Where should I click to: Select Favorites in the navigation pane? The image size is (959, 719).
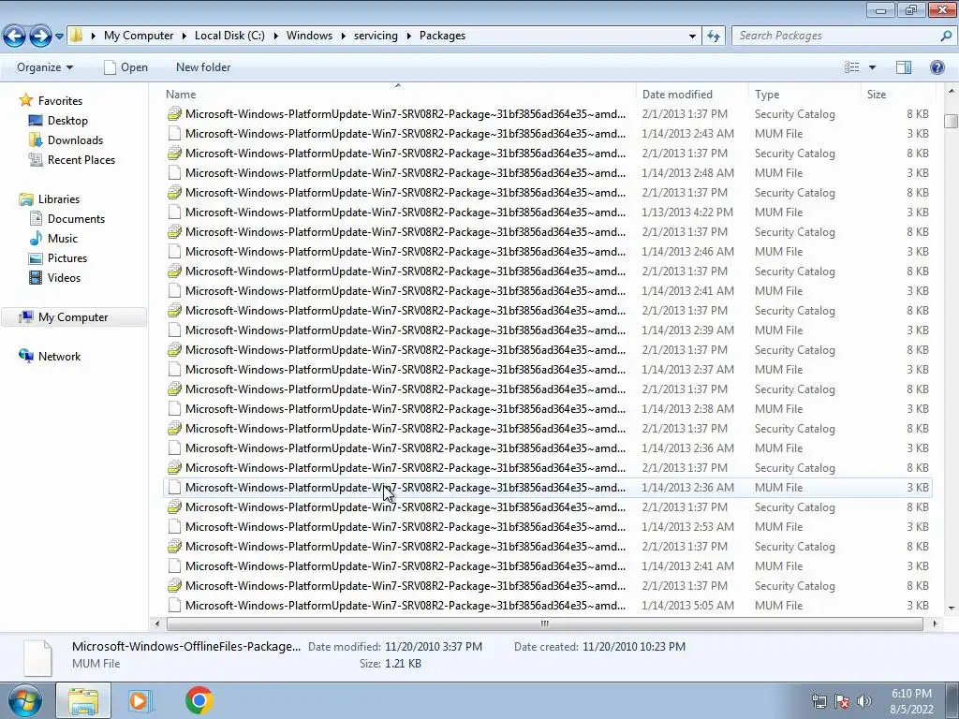click(60, 101)
